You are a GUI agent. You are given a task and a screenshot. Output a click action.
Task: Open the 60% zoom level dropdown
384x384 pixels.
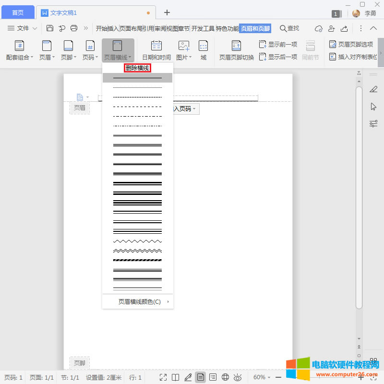[x=262, y=377]
